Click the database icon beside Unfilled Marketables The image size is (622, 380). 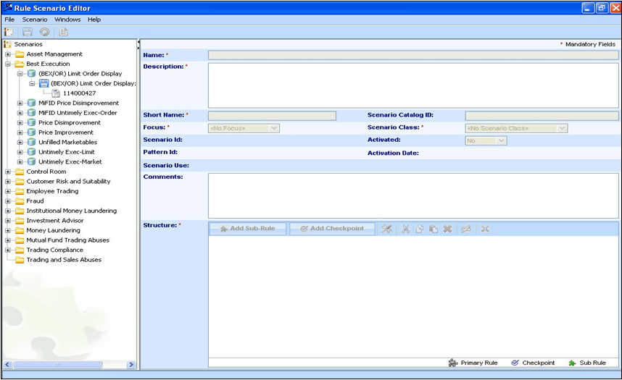pos(32,143)
